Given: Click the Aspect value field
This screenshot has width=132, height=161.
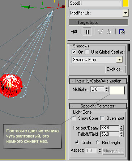Looking at the screenshot, I should [x=91, y=151].
